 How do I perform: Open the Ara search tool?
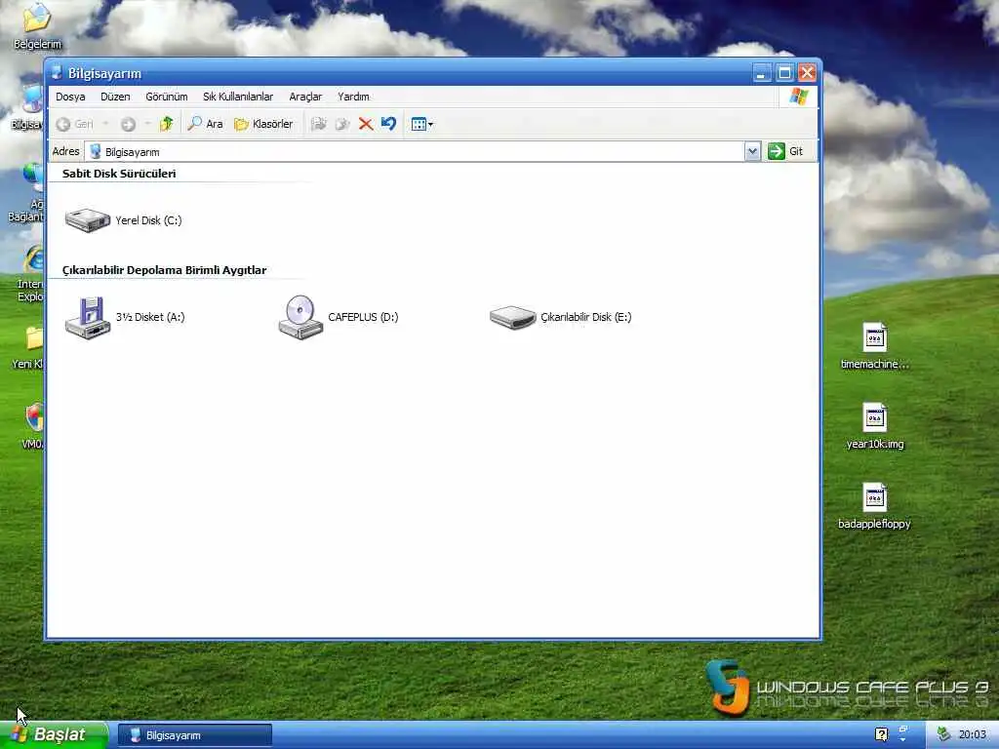tap(205, 124)
